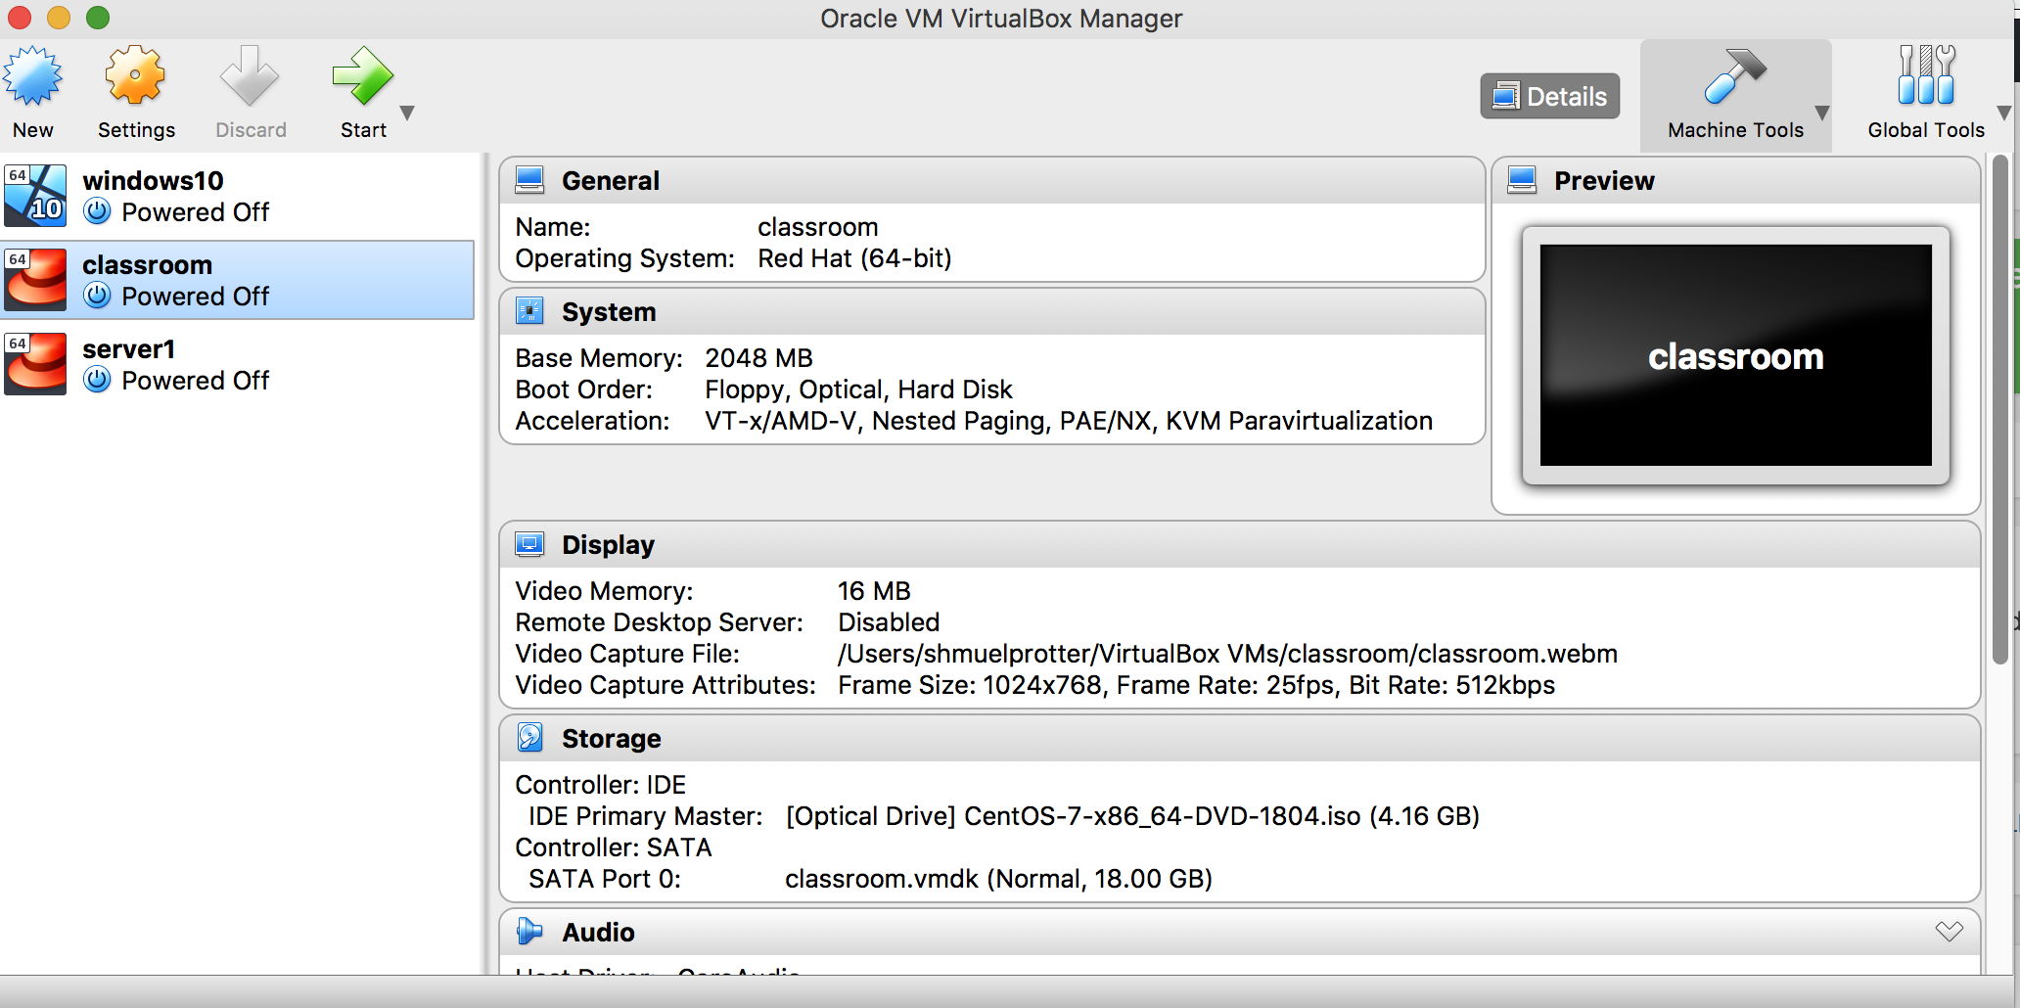Click classroom Powered Off status icon
Screen dimensions: 2020x1008
coord(97,296)
